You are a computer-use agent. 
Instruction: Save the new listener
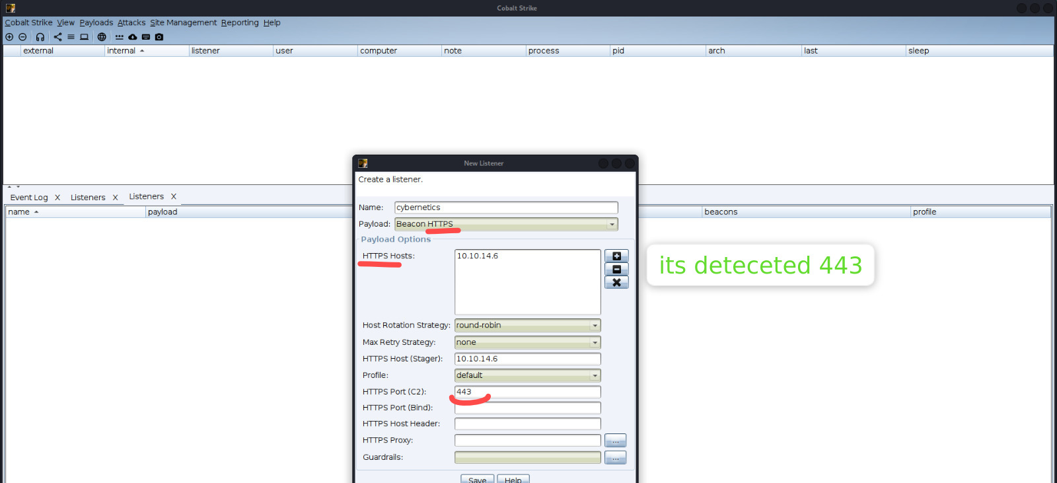coord(477,480)
